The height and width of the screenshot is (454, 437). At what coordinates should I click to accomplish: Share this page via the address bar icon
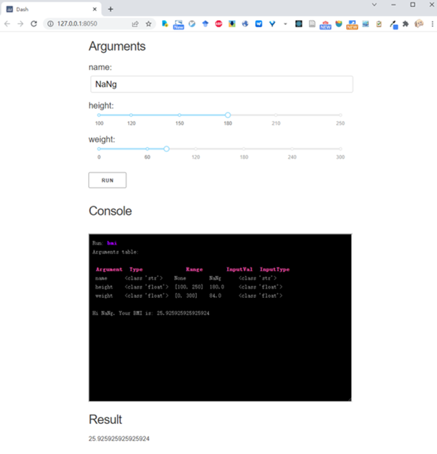(x=135, y=24)
